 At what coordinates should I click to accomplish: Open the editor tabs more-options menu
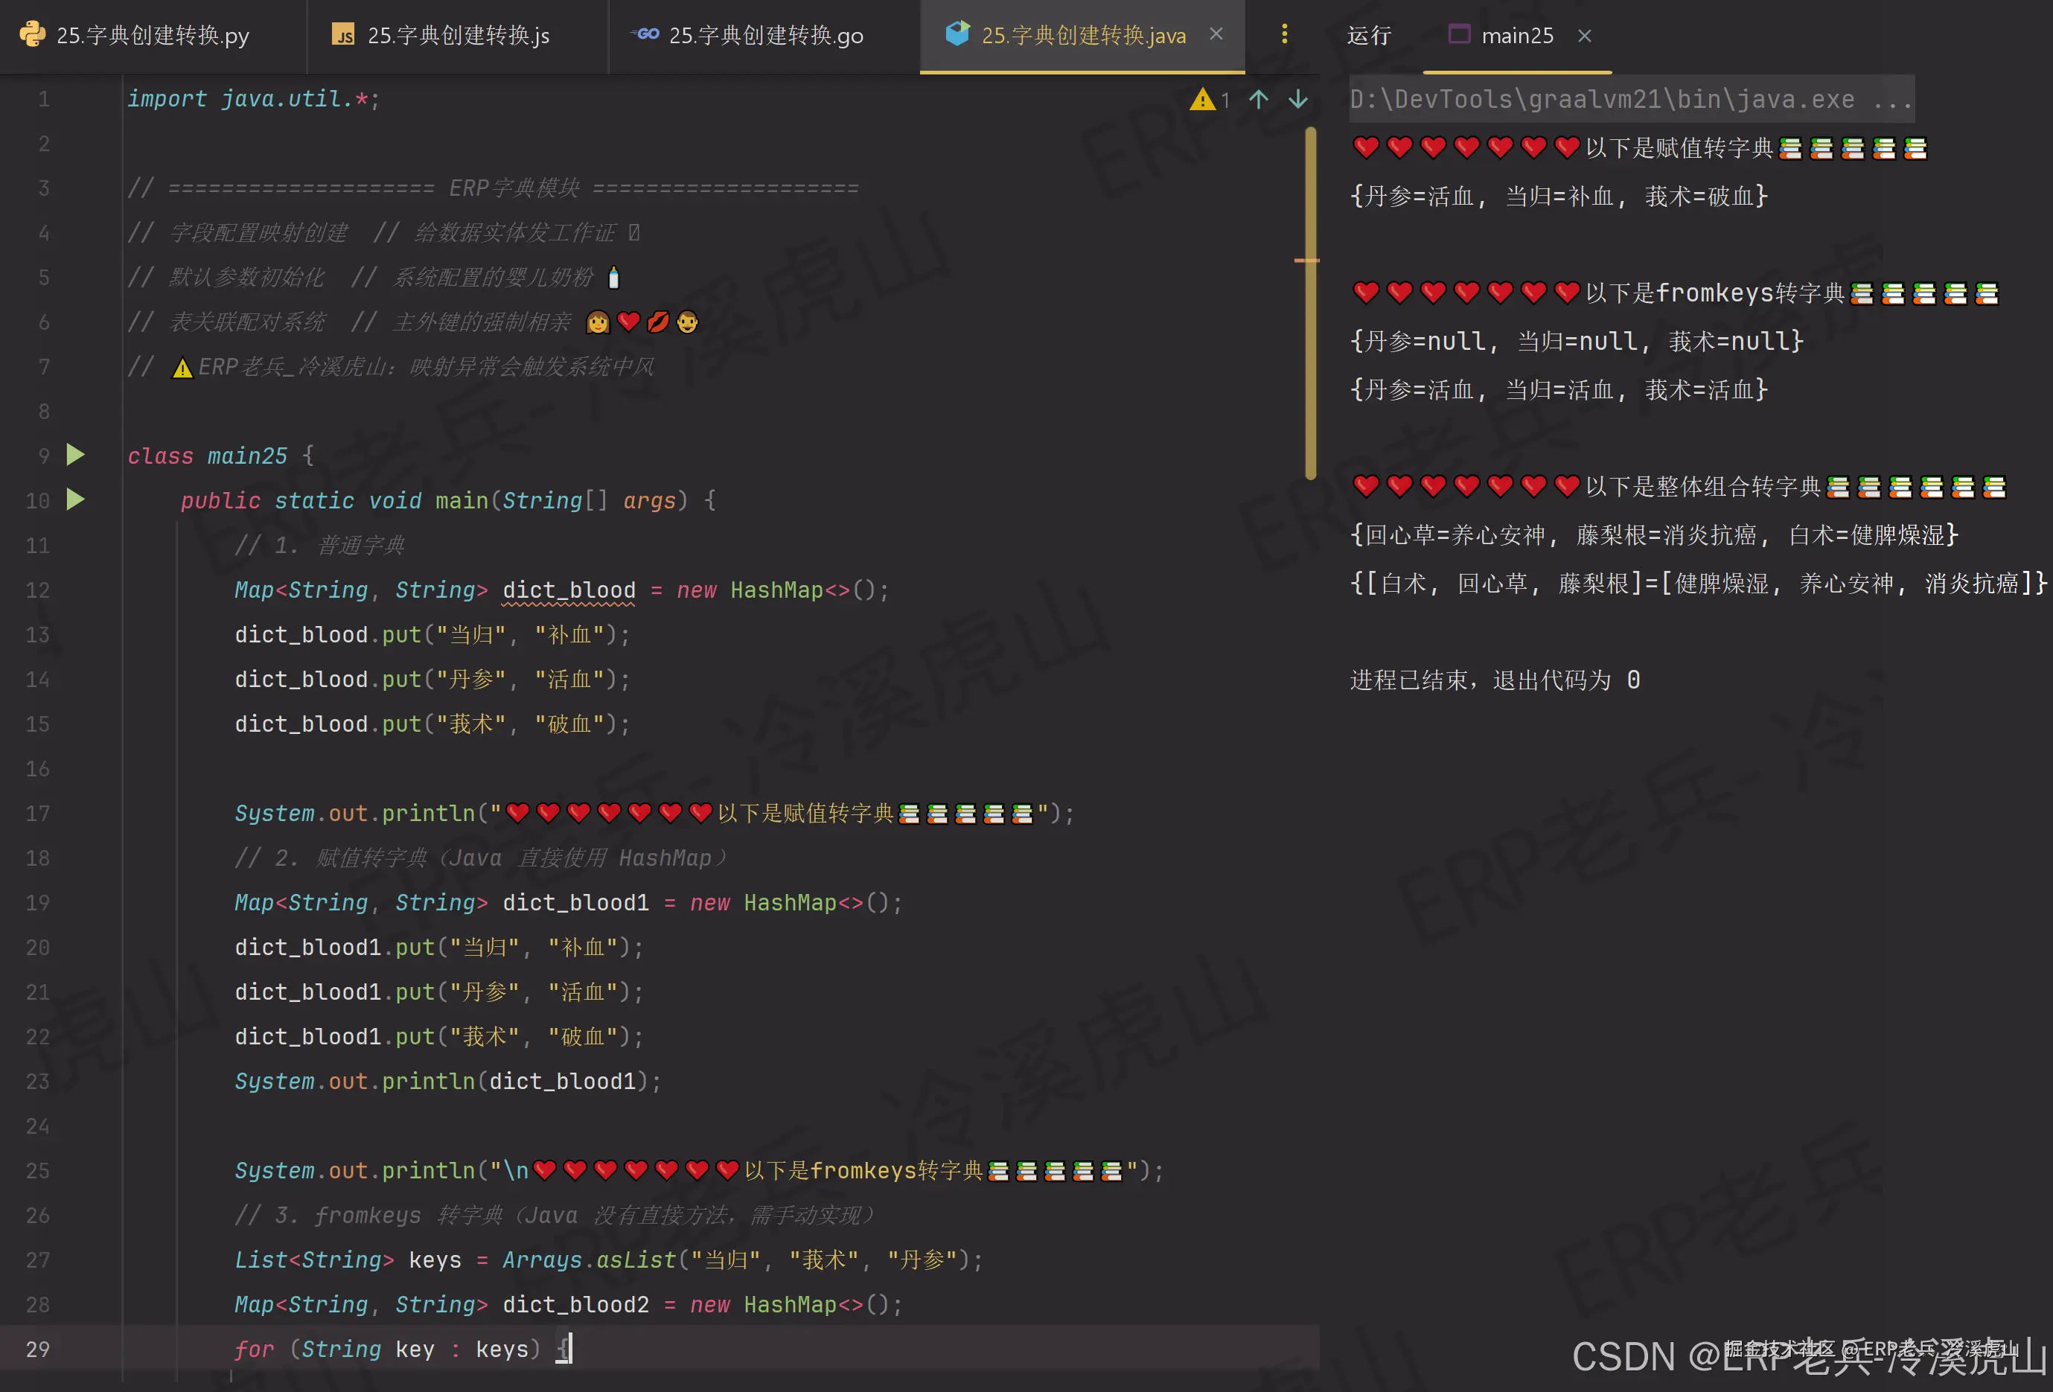click(1285, 34)
